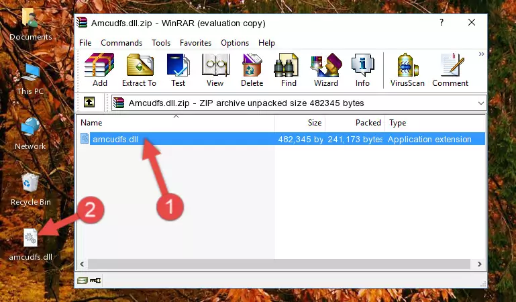Select Network desktop icon
Viewport: 516px width, 302px height.
[30, 134]
